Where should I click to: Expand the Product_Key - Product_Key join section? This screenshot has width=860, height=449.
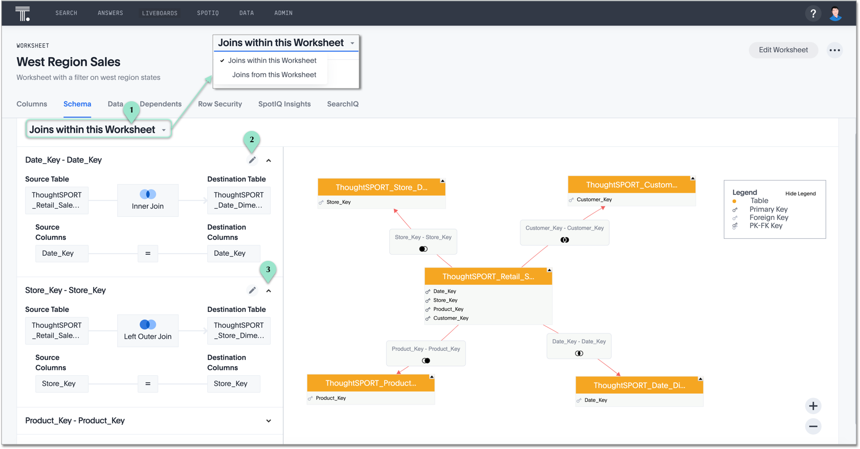269,421
